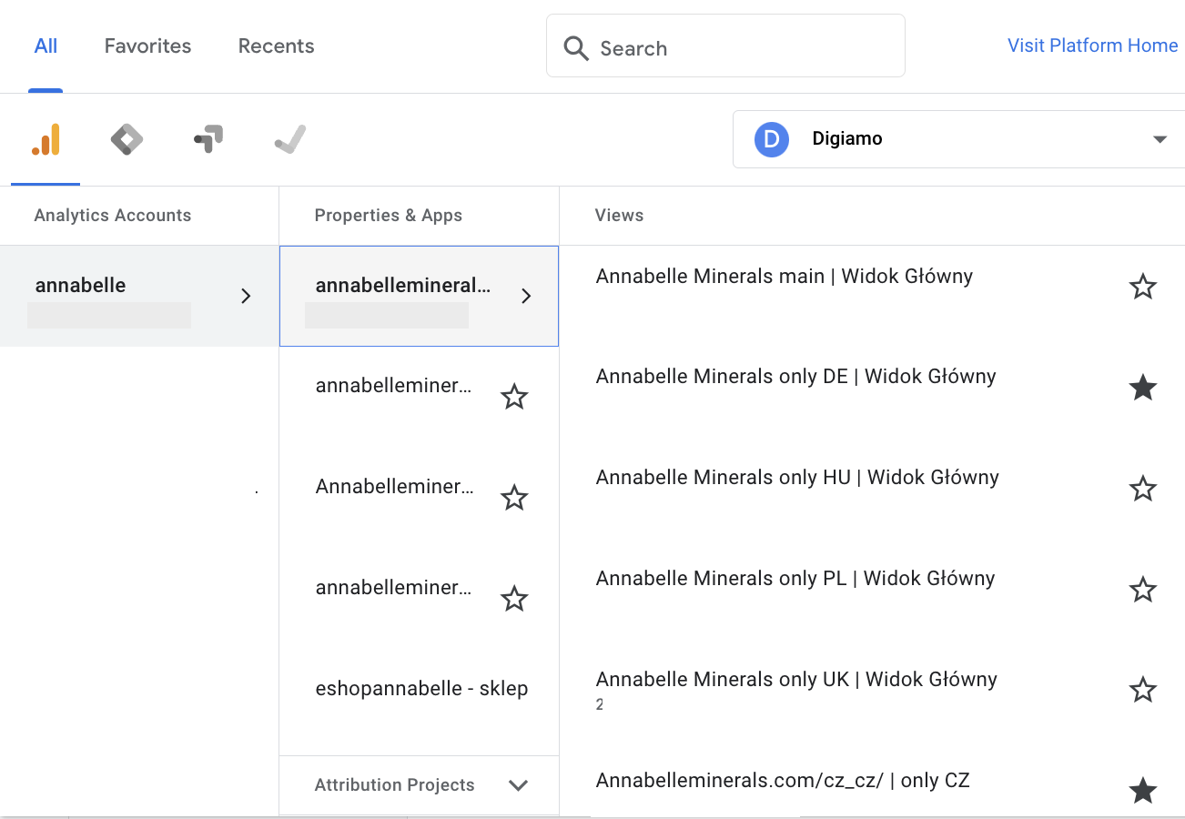Star the Annabelle Minerals only HU view
This screenshot has height=819, width=1185.
pyautogui.click(x=1142, y=490)
